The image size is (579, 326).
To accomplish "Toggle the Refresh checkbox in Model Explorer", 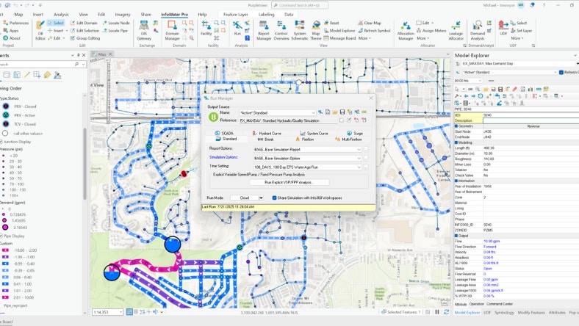I will [x=561, y=73].
